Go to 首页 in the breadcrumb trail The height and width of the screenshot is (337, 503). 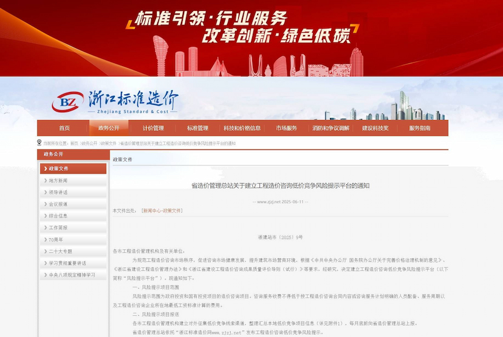pos(74,144)
